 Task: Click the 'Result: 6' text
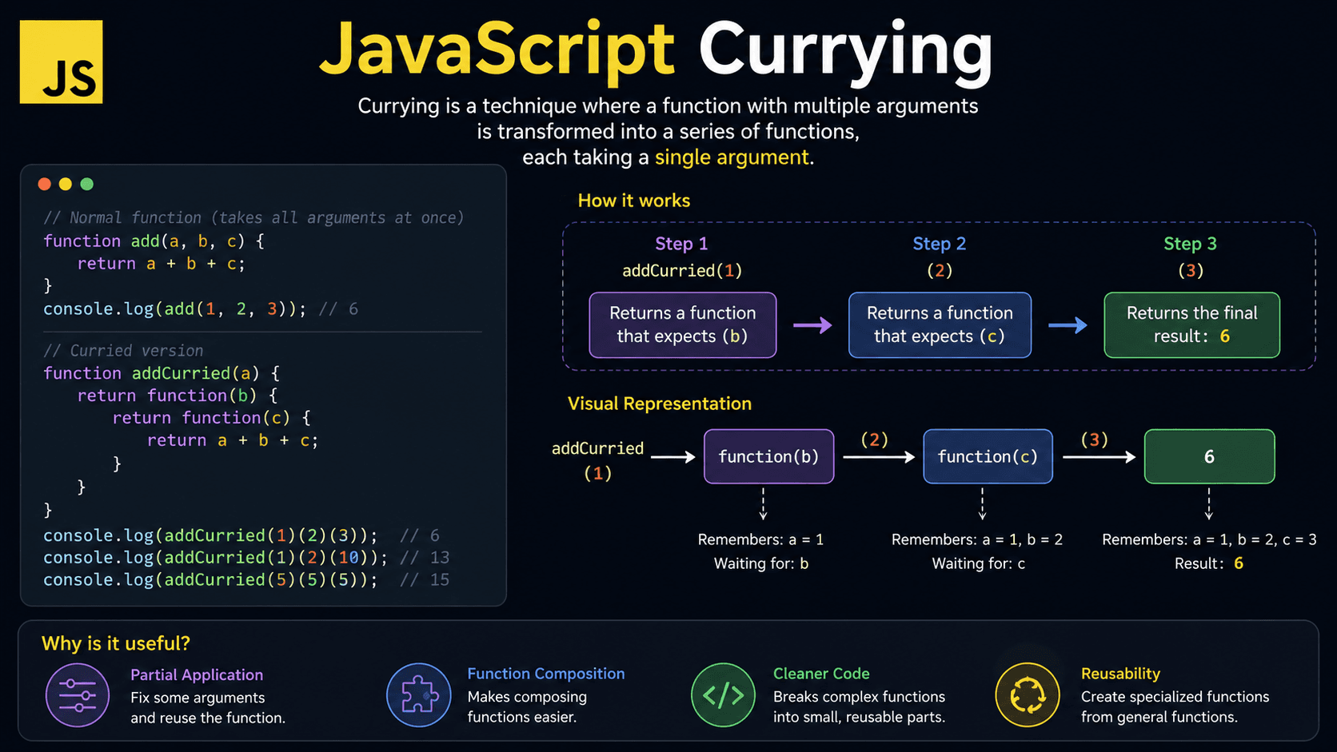pos(1209,564)
